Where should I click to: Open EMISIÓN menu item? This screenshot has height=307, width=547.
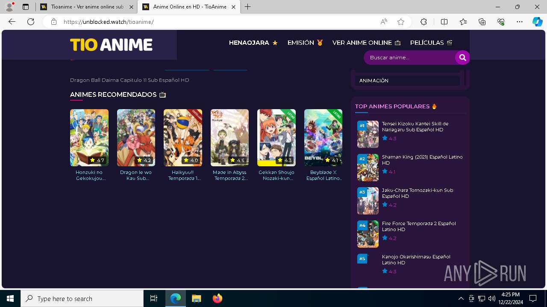[x=305, y=43]
